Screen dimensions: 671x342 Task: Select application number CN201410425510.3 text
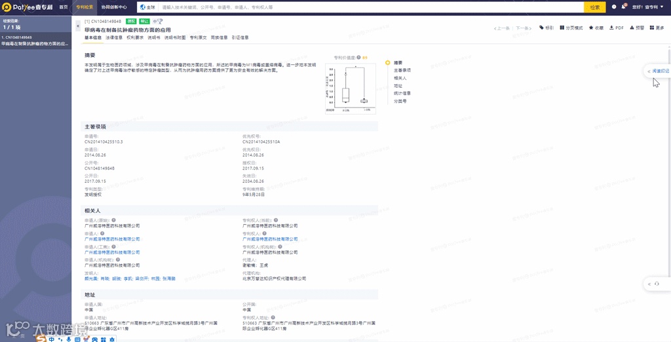click(x=104, y=142)
